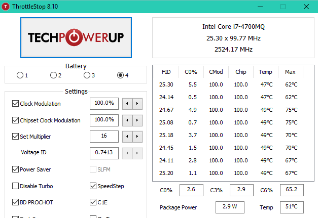318x218 pixels.
Task: Increase Set Multiplier with right arrow
Action: tap(137, 137)
